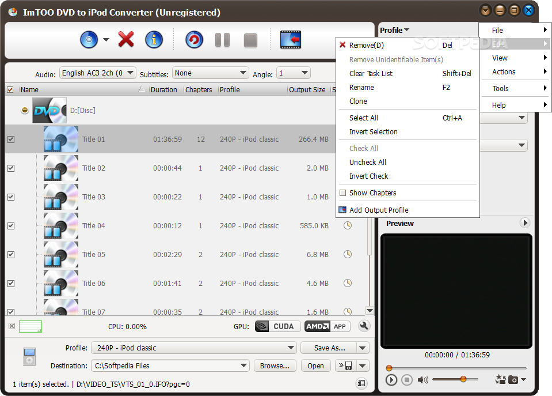Click the red convert/start toolbar icon

[x=195, y=40]
